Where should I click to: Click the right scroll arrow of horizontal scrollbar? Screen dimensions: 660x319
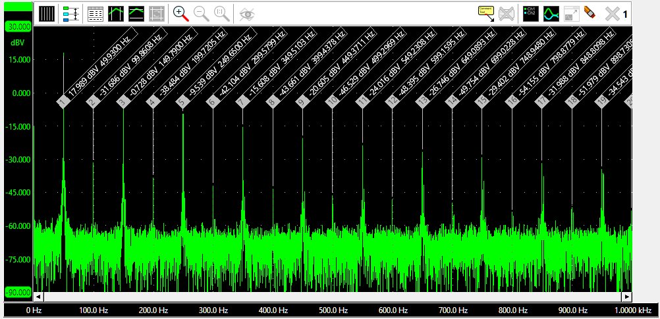point(627,297)
